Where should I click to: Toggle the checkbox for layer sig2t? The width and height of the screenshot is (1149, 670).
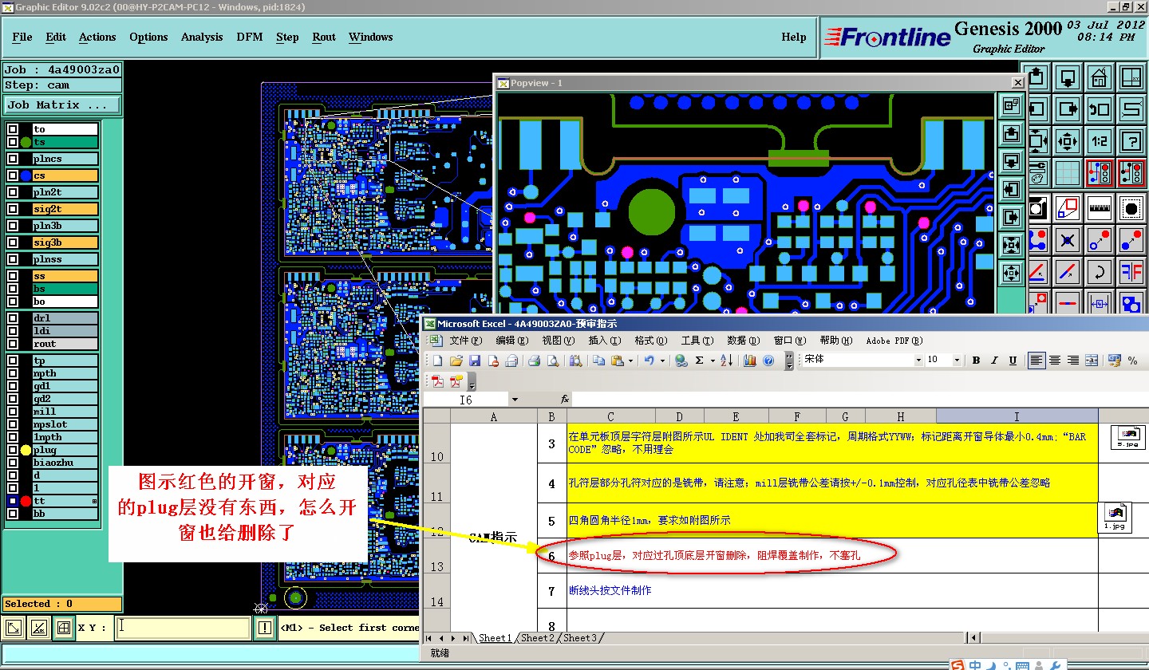pyautogui.click(x=13, y=209)
